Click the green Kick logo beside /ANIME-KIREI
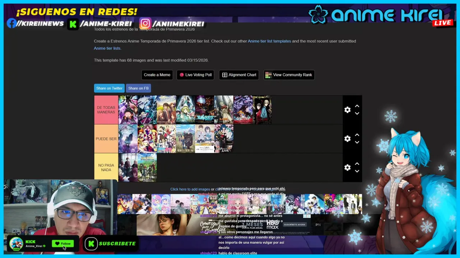Screen dimensions: 460x258 click(73, 24)
